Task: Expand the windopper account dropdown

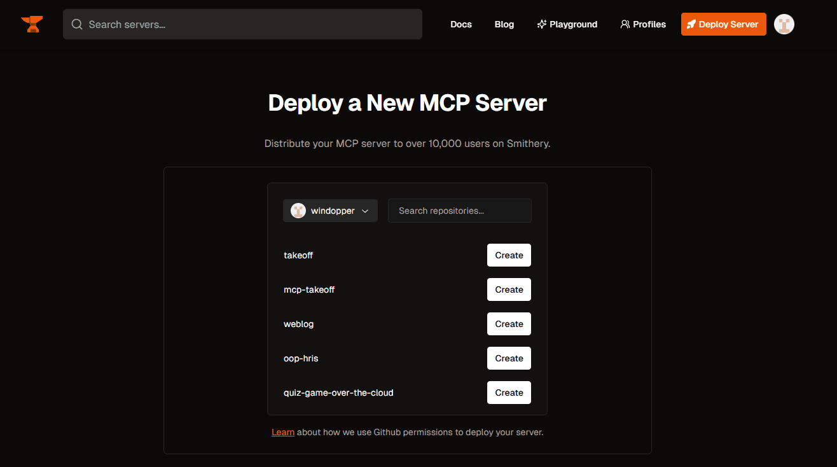Action: pyautogui.click(x=330, y=211)
